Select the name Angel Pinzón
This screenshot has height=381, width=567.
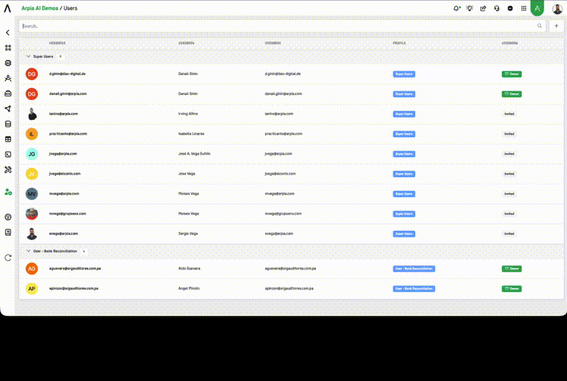[189, 288]
